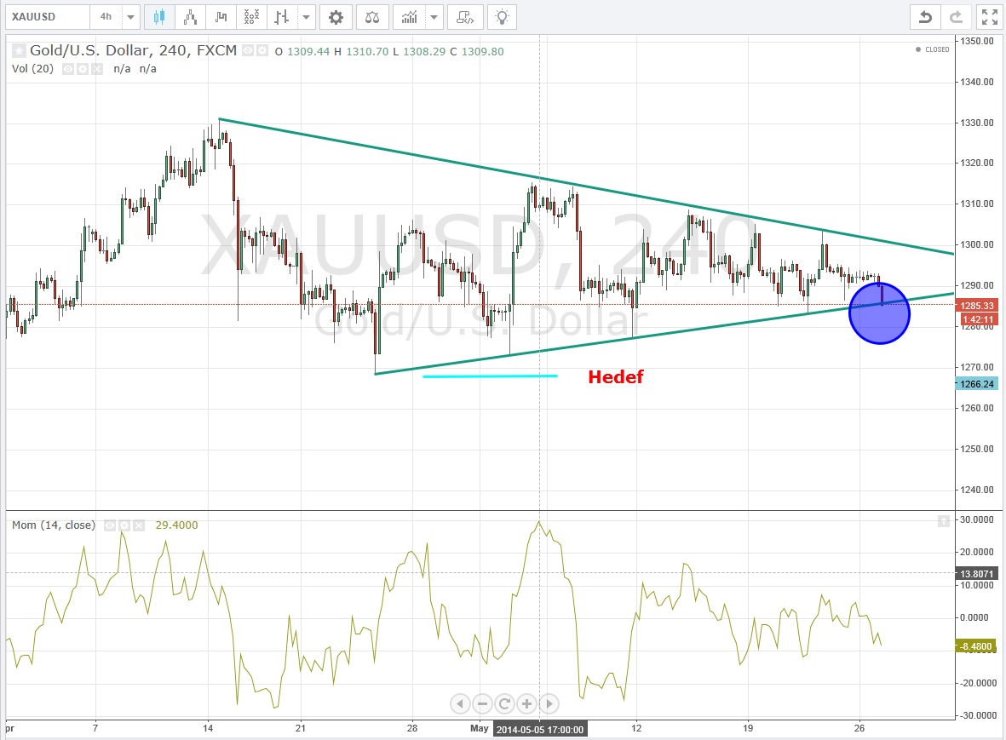This screenshot has width=1006, height=740.
Task: Expand the indicators dropdown arrow
Action: click(435, 17)
